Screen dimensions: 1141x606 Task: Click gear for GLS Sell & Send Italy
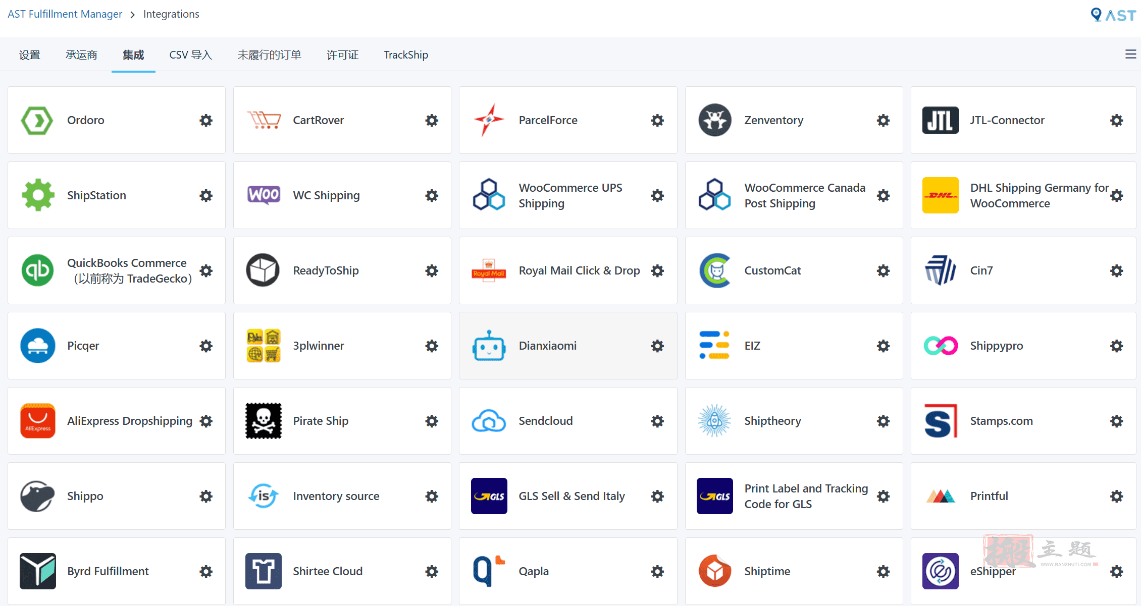pos(657,496)
